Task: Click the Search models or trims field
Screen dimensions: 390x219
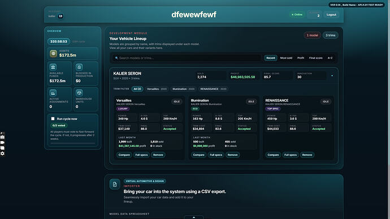Action: tap(187, 58)
